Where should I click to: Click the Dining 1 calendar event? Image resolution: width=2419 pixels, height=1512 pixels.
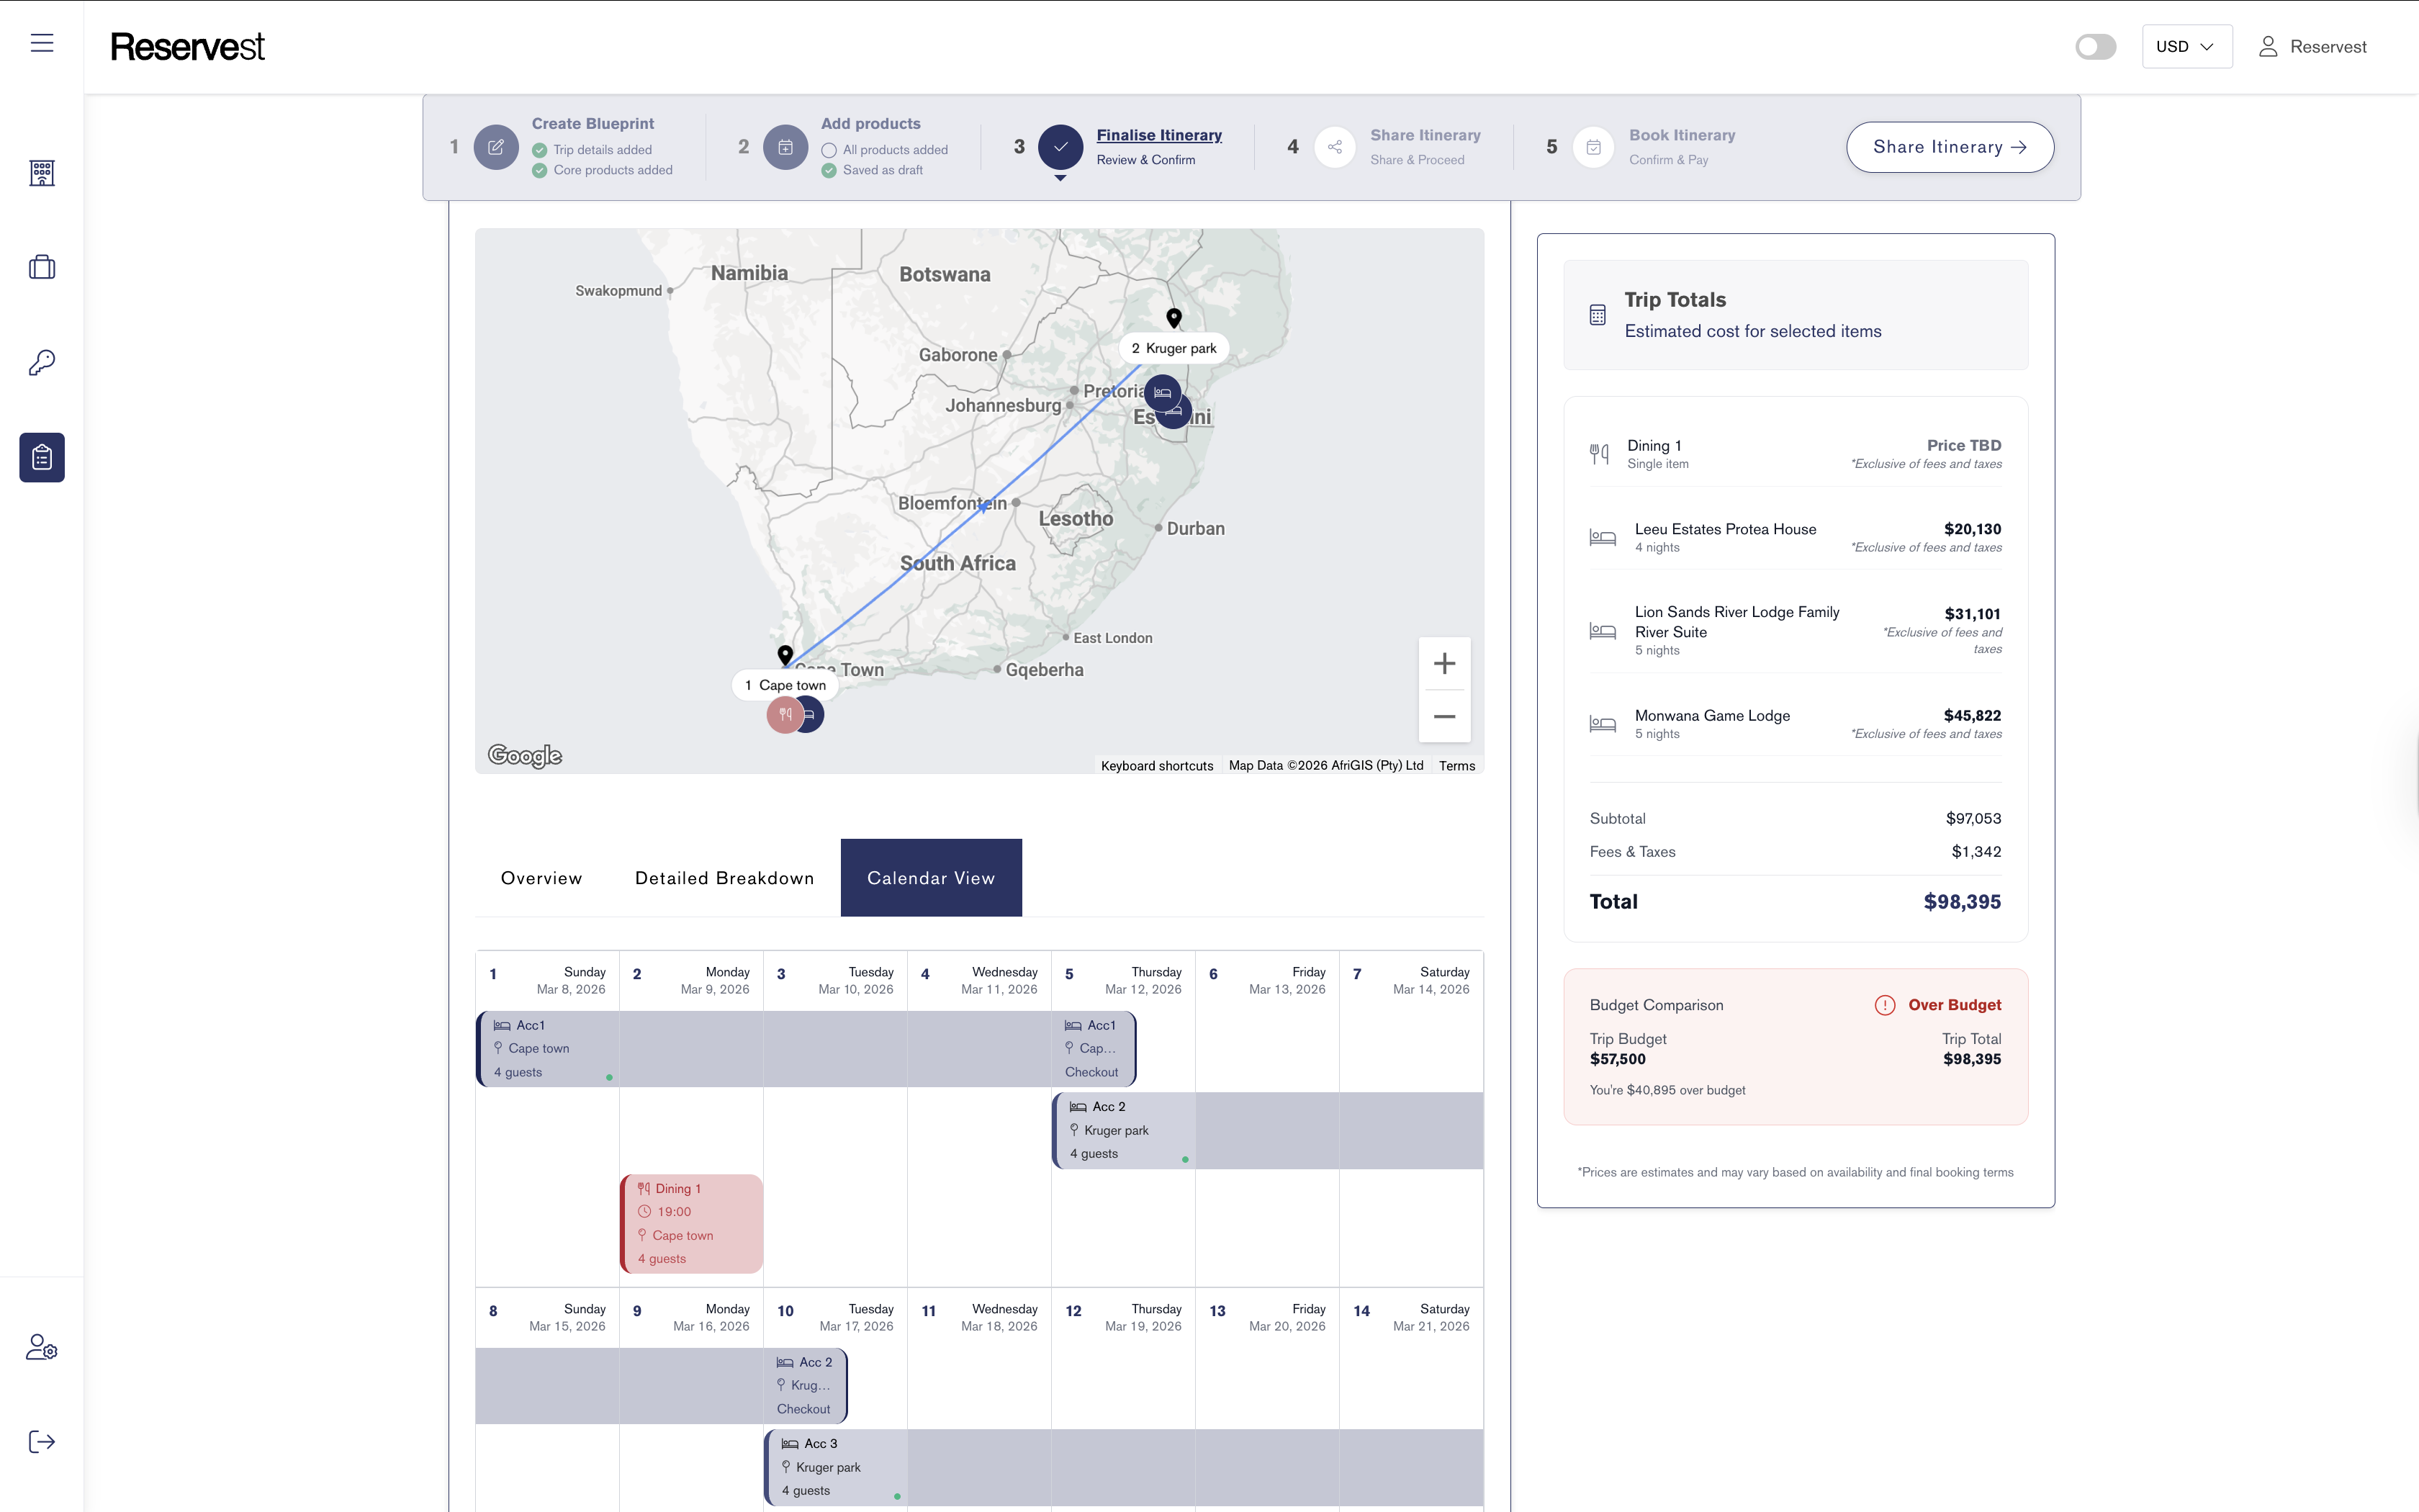[x=692, y=1223]
